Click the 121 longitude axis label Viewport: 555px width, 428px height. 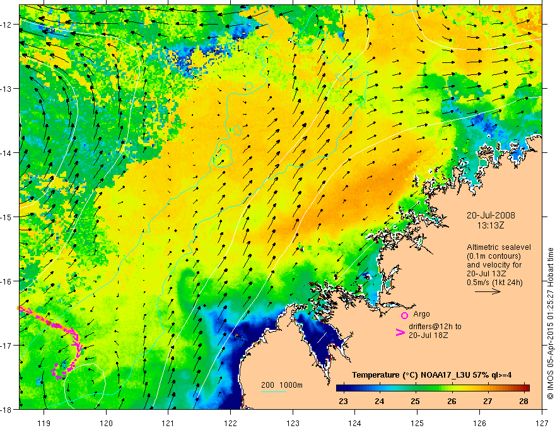168,423
